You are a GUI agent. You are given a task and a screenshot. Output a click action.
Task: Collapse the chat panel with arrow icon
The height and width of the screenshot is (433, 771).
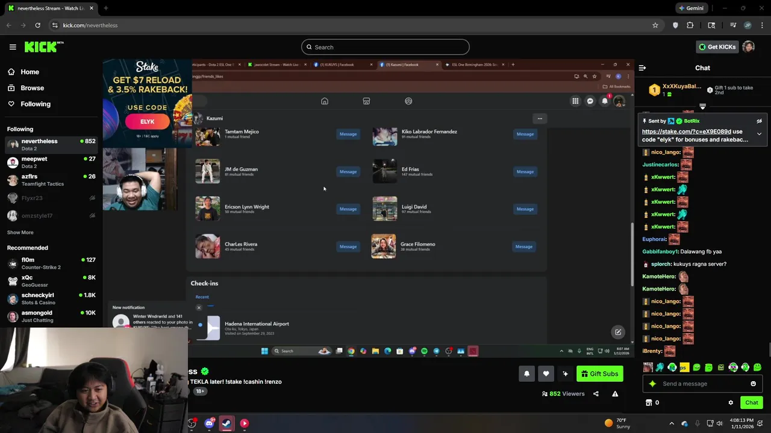click(x=642, y=68)
